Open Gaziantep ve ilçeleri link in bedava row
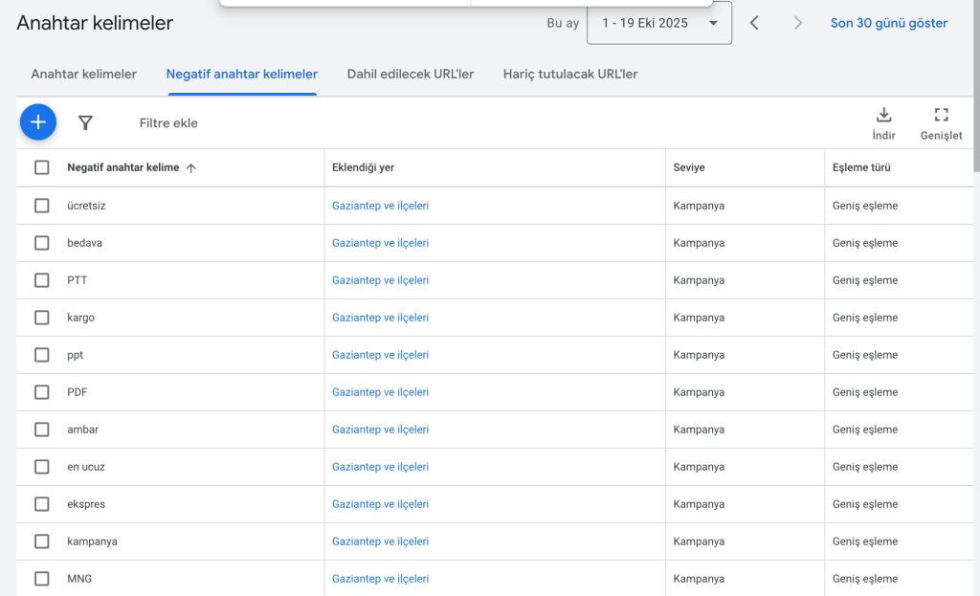Viewport: 980px width, 596px height. click(x=380, y=243)
